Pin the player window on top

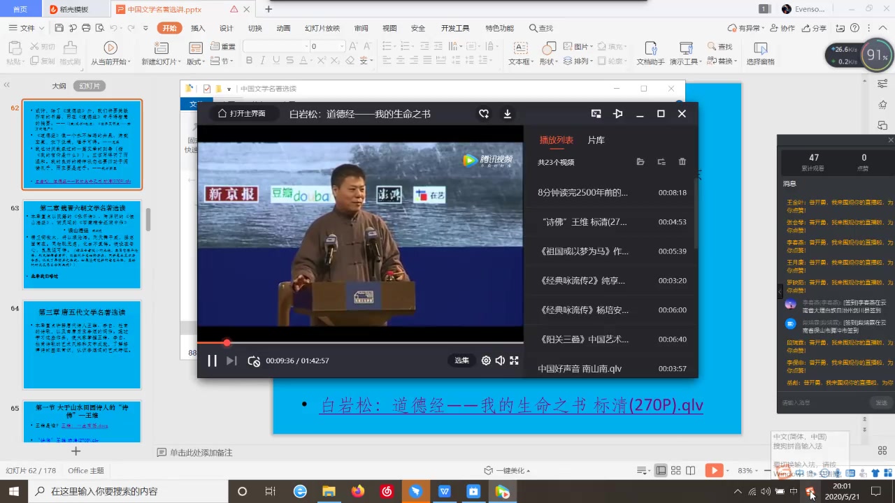click(618, 114)
